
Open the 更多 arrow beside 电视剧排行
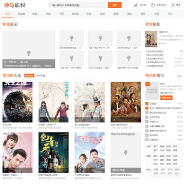click(x=180, y=76)
